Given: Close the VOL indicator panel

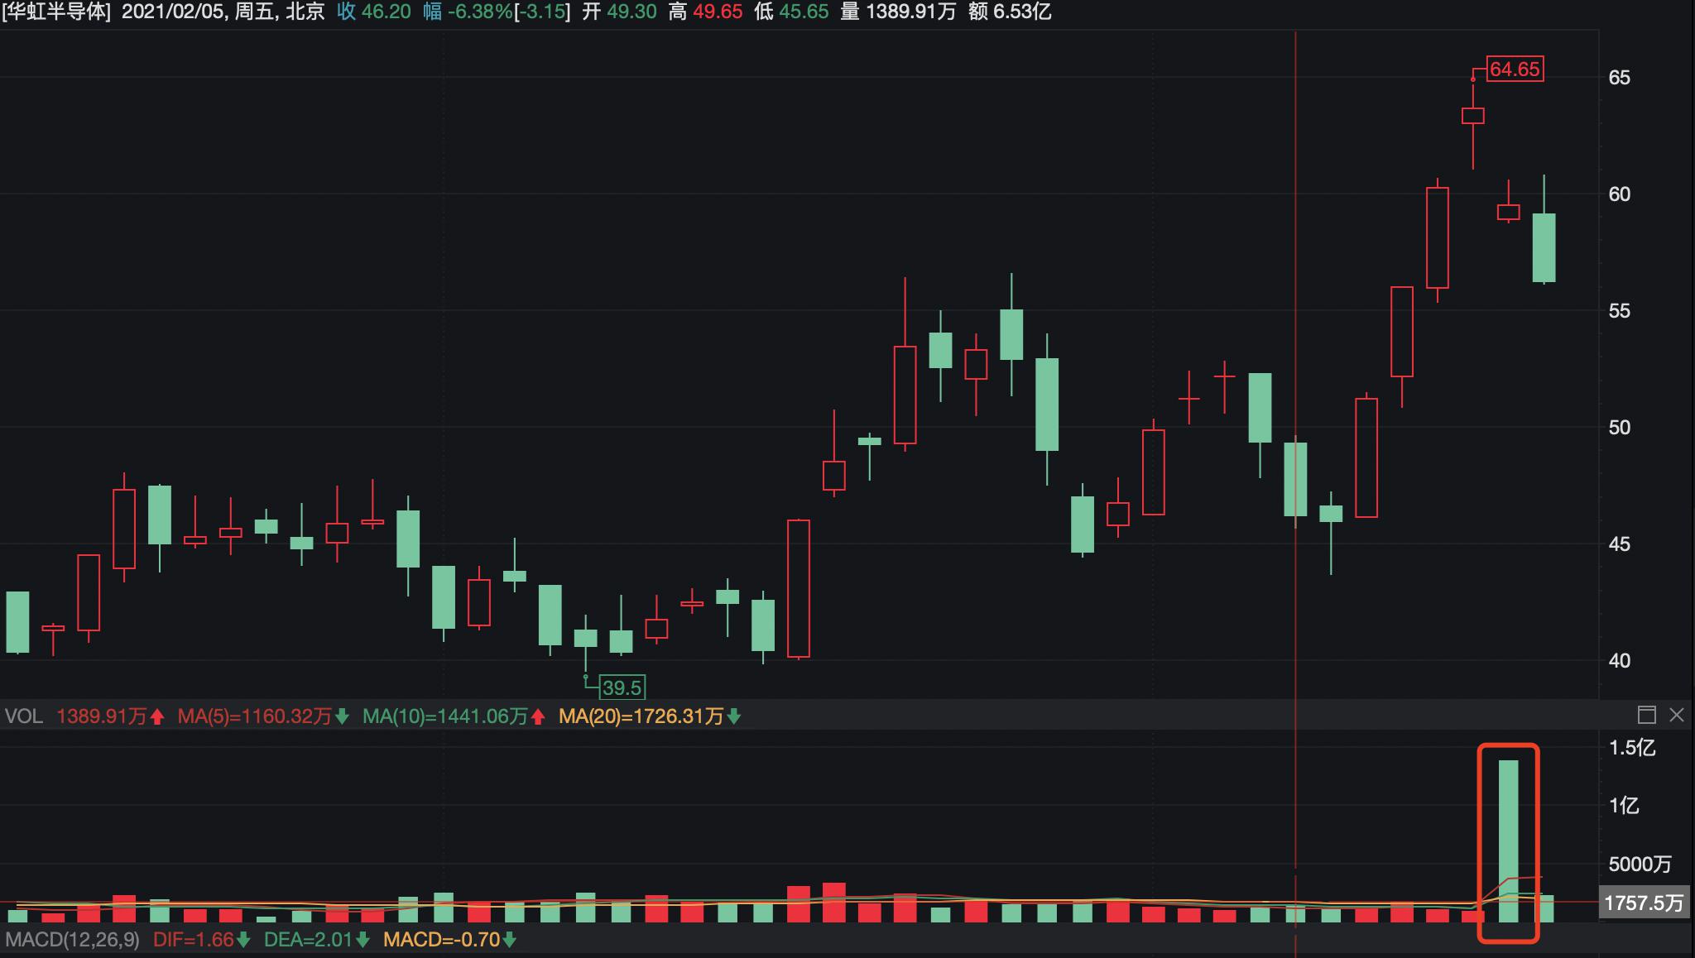Looking at the screenshot, I should coord(1677,716).
